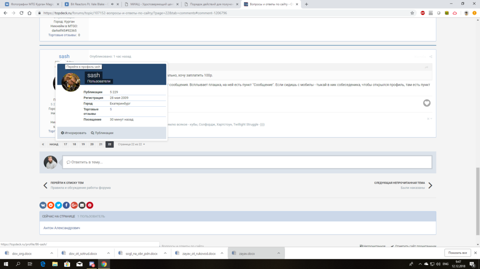480x269 pixels.
Task: Open Chrome from the Windows taskbar
Action: point(104,264)
